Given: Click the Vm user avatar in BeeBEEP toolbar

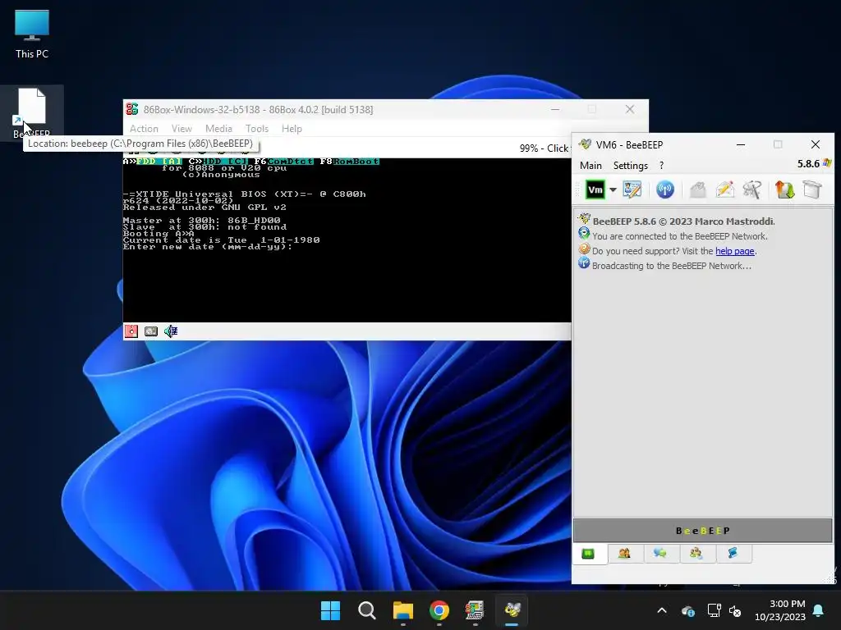Looking at the screenshot, I should (x=595, y=189).
